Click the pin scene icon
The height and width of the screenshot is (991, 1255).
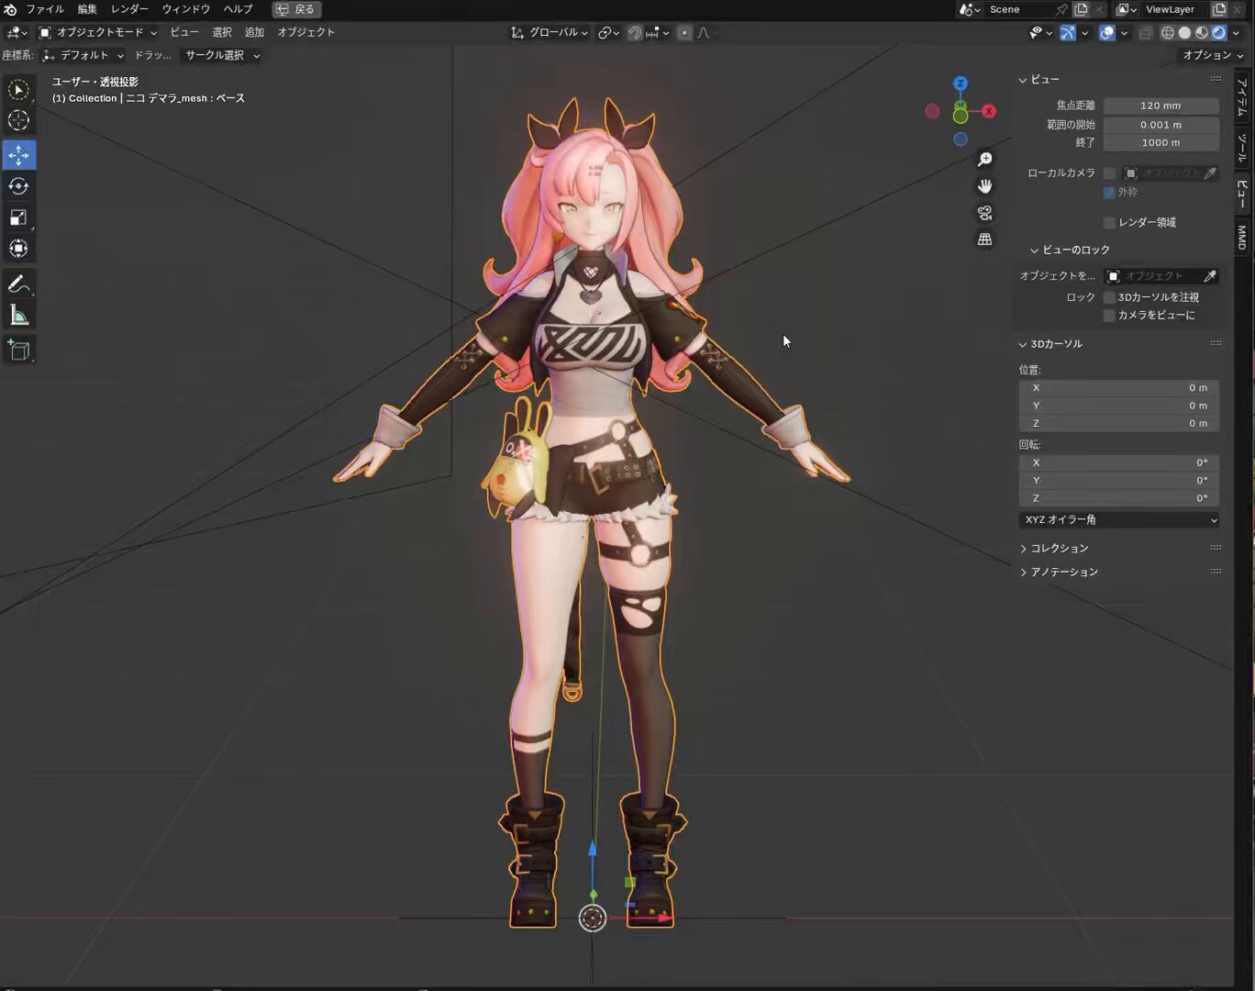coord(1062,9)
